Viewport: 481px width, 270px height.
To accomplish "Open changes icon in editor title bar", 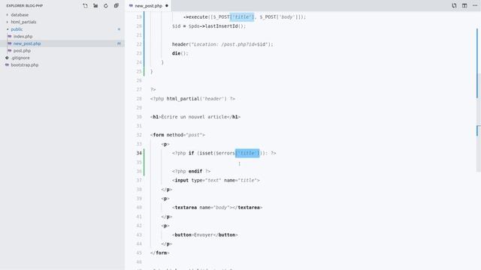I will pos(454,5).
